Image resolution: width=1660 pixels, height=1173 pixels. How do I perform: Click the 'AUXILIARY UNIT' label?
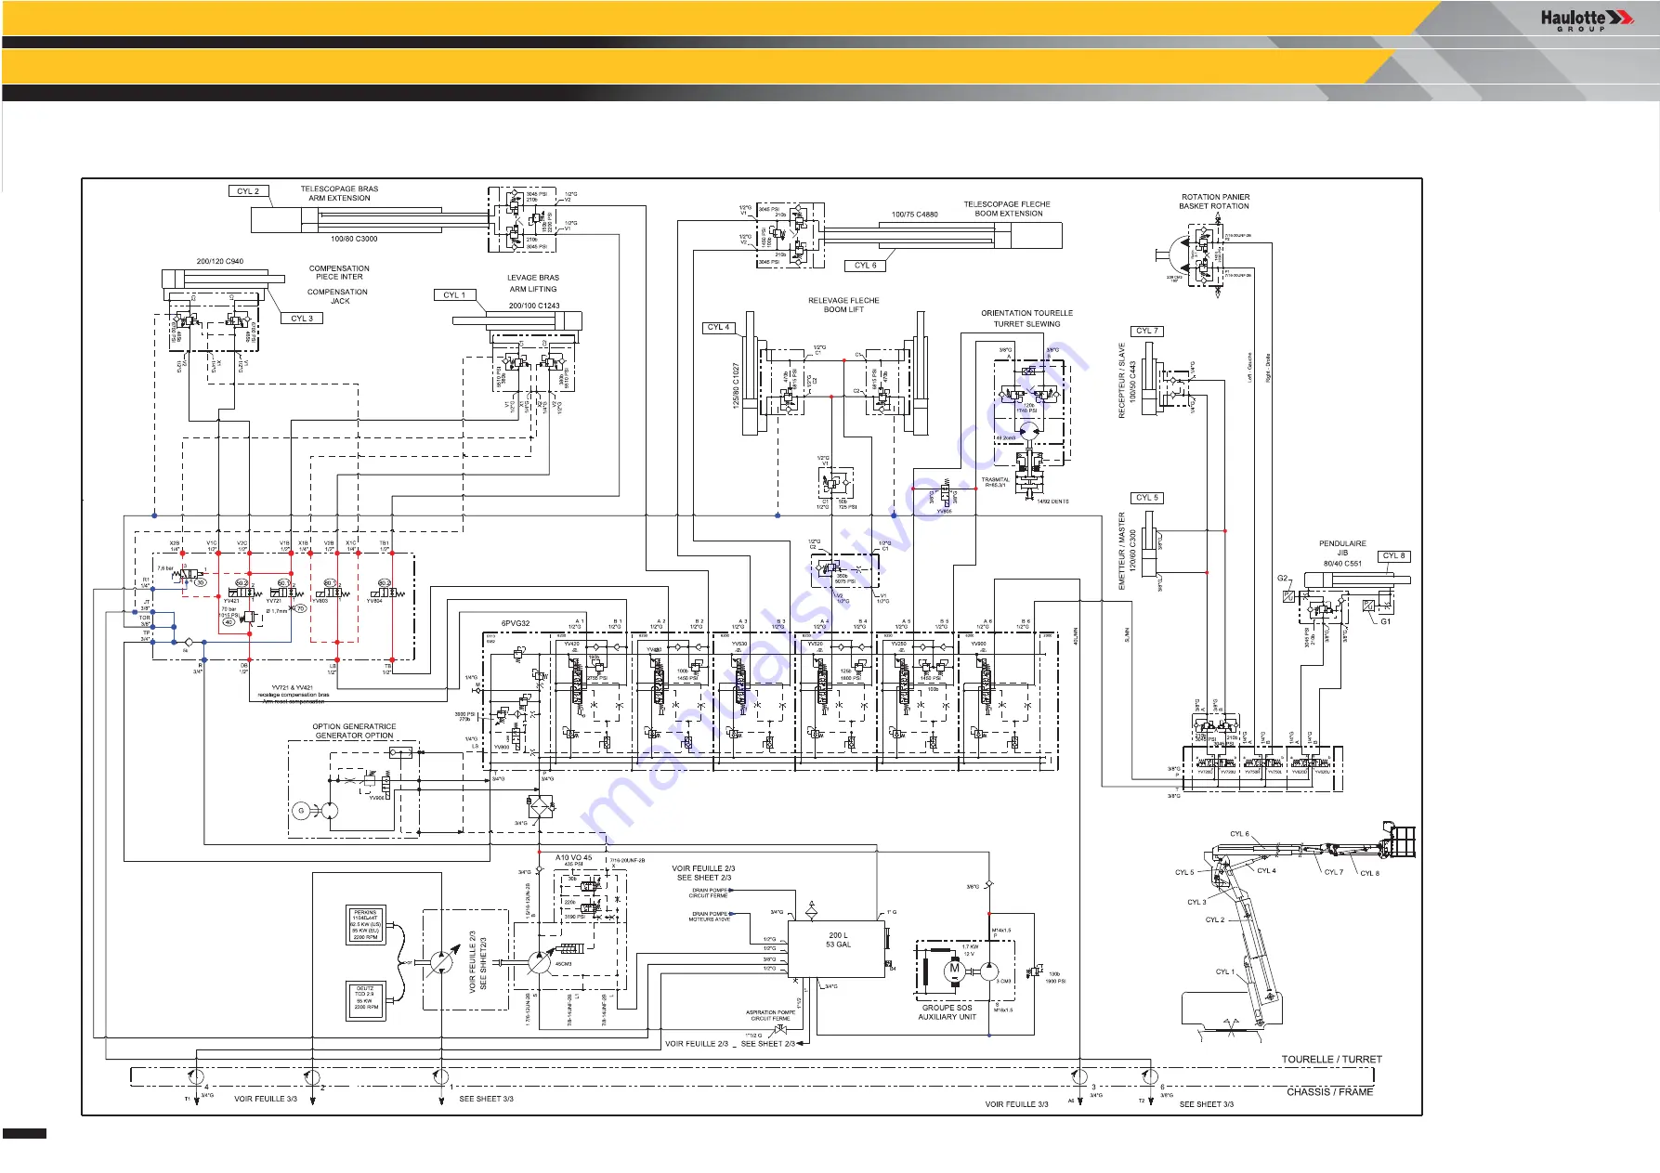click(947, 1017)
